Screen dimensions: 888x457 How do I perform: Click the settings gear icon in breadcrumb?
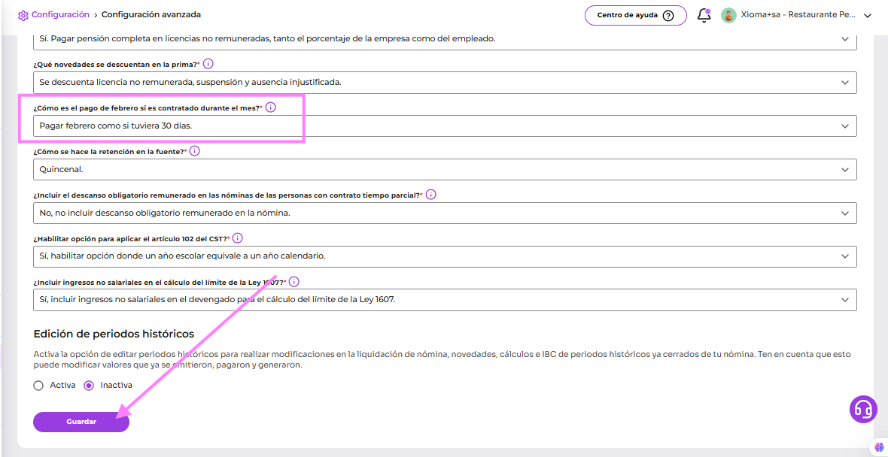tap(23, 15)
